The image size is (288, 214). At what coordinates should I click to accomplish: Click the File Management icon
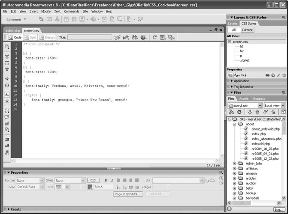(x=134, y=37)
